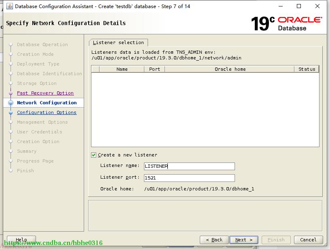Click the Fast Recovery Option step bullet icon

(11, 93)
